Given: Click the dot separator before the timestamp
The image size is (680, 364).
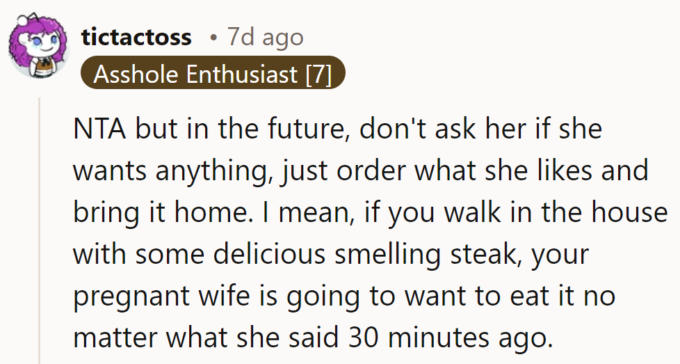Looking at the screenshot, I should [213, 38].
